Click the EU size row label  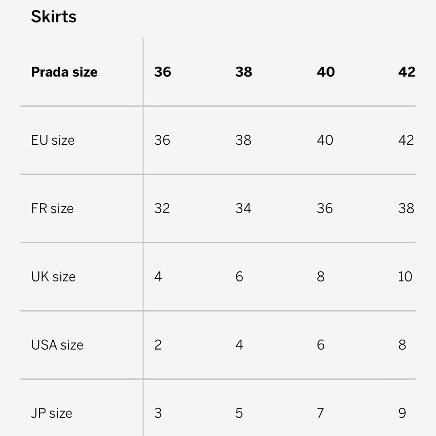coord(53,140)
